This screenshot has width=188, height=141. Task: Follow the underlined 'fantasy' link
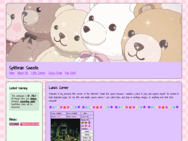(33, 99)
